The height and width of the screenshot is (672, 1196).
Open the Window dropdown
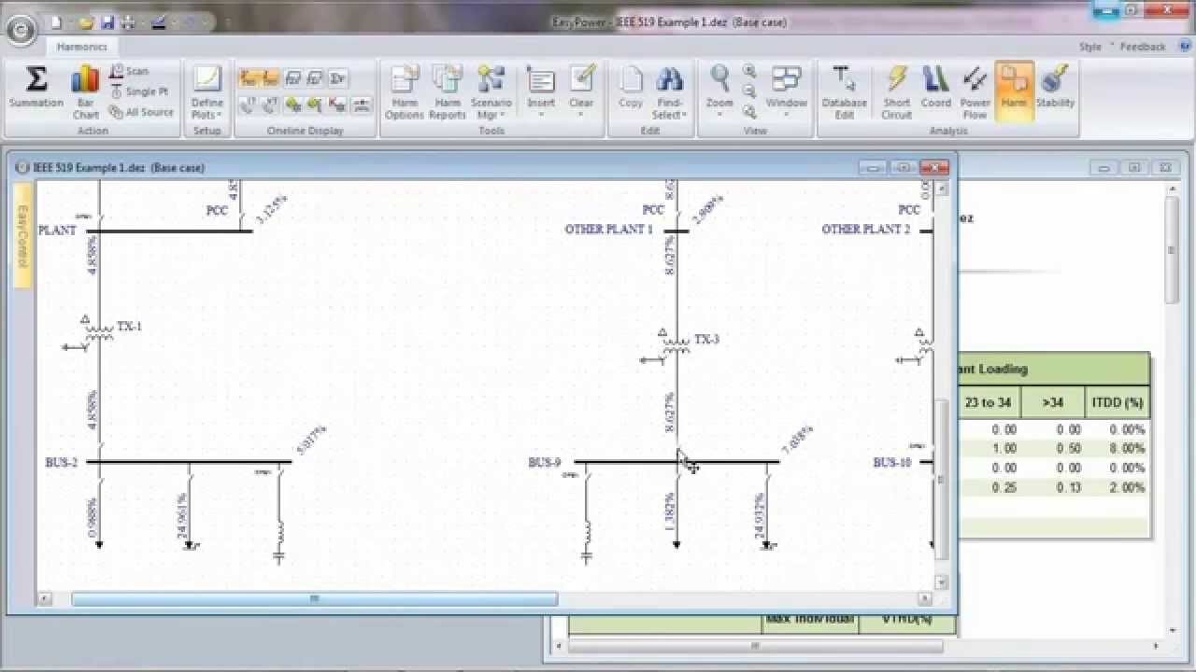(x=786, y=92)
